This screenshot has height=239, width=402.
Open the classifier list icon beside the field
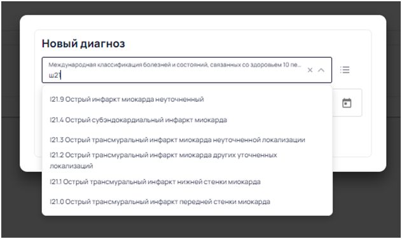[345, 70]
